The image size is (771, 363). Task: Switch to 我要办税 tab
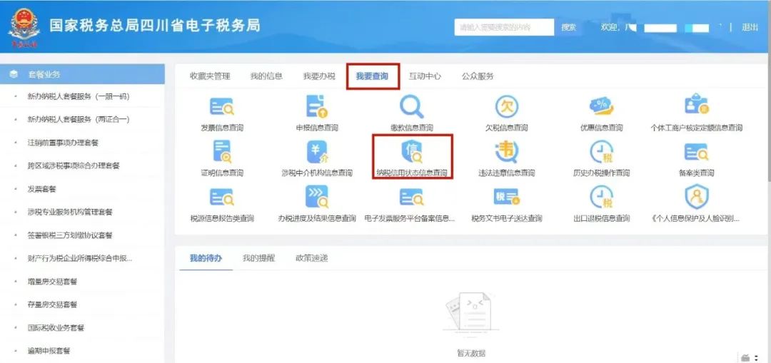pos(319,76)
